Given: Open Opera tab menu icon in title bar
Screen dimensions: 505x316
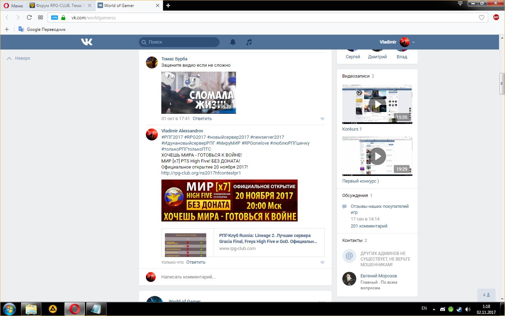Looking at the screenshot, I should click(460, 4).
